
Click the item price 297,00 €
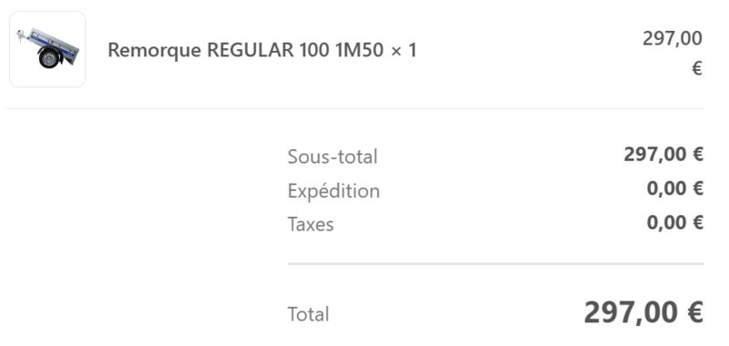click(673, 53)
